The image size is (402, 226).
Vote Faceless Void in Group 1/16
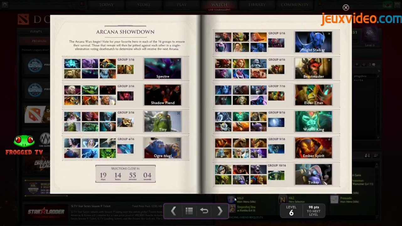90,63
